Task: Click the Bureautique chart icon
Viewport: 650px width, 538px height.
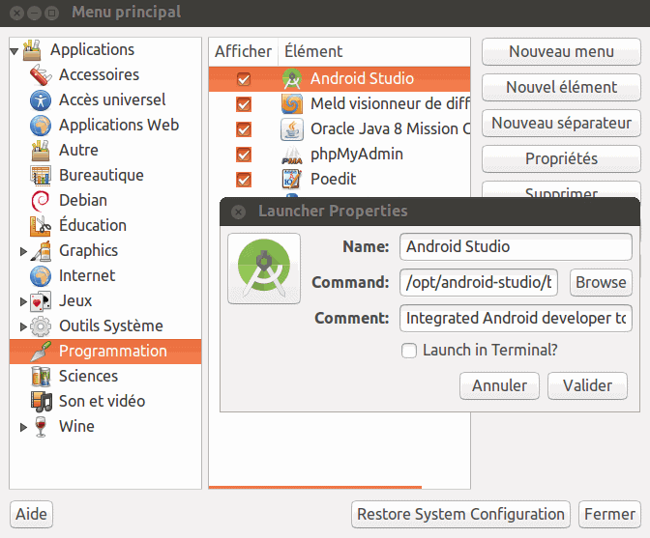Action: [x=41, y=176]
